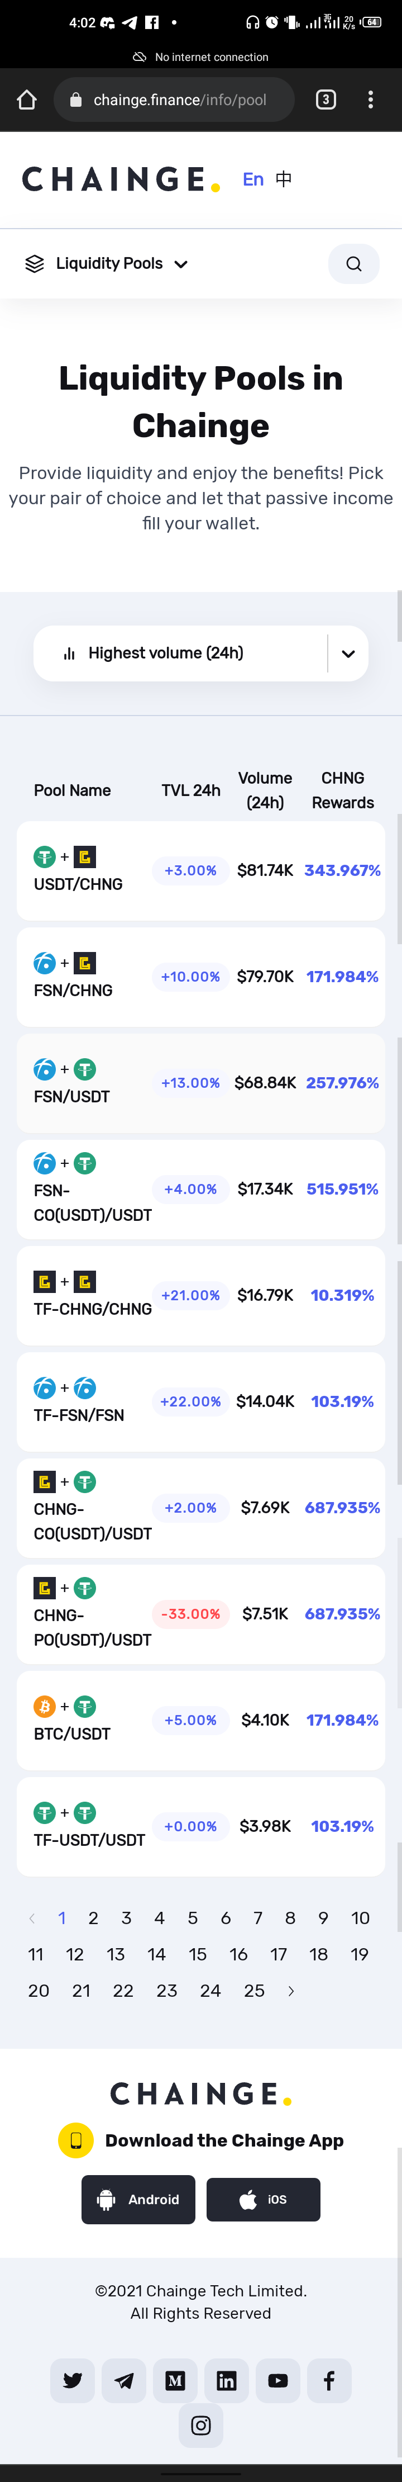Open the Highest volume (24h) sort dropdown
The height and width of the screenshot is (2482, 402).
pos(201,653)
